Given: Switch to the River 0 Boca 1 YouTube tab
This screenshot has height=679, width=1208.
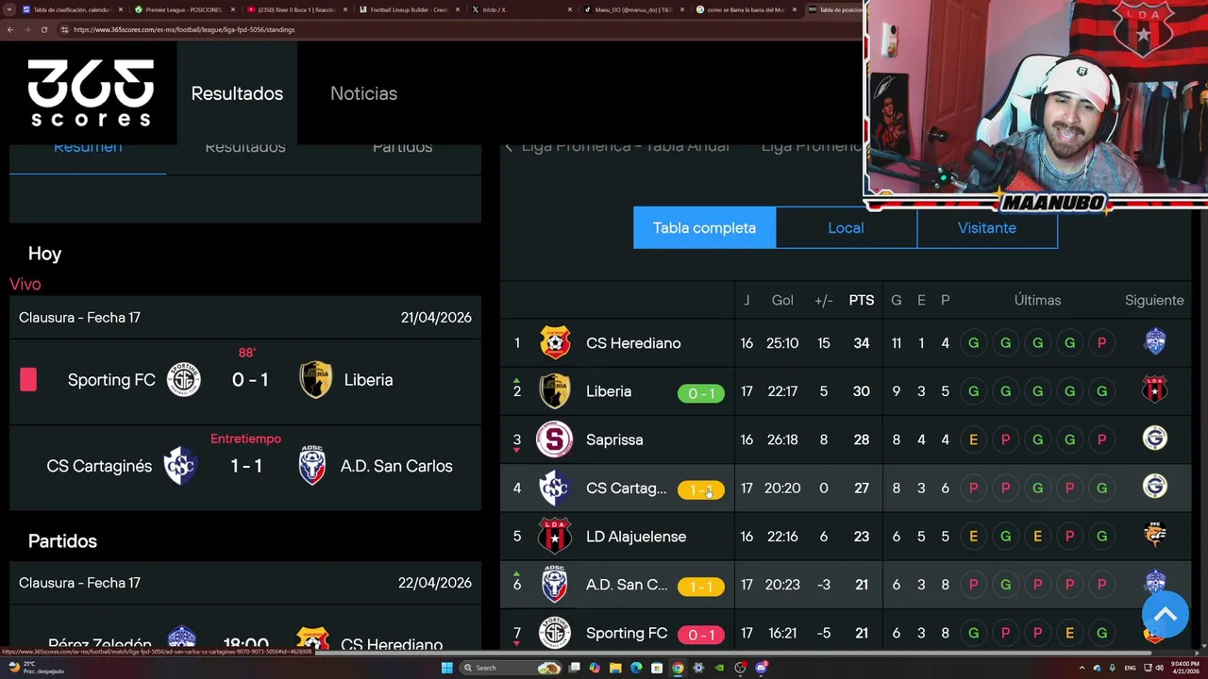Looking at the screenshot, I should 295,9.
